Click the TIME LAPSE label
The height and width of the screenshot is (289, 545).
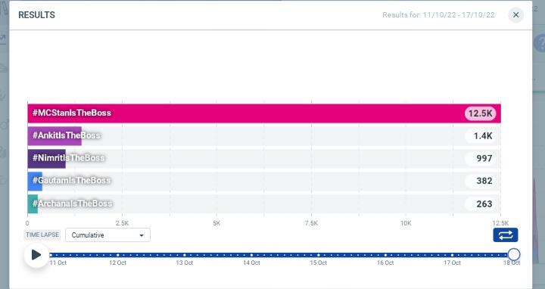(x=42, y=235)
